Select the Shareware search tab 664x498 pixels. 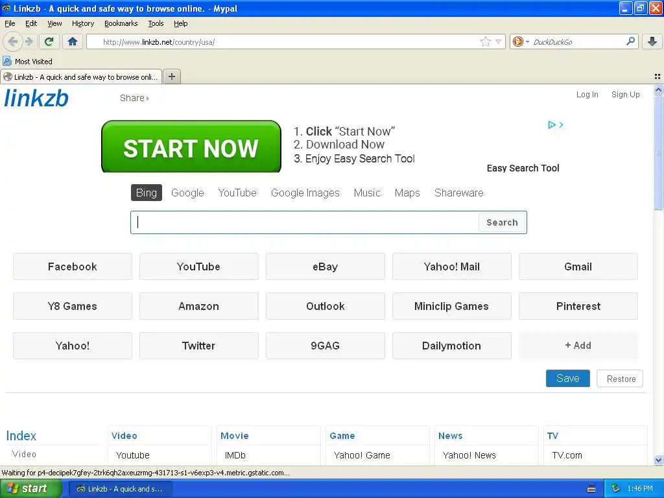[x=458, y=193]
